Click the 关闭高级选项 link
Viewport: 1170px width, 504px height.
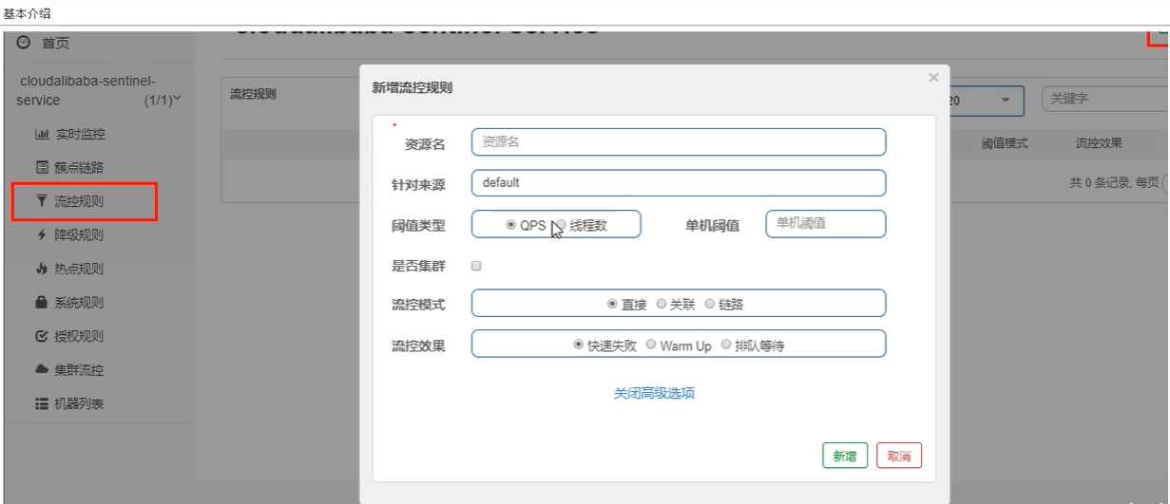654,393
